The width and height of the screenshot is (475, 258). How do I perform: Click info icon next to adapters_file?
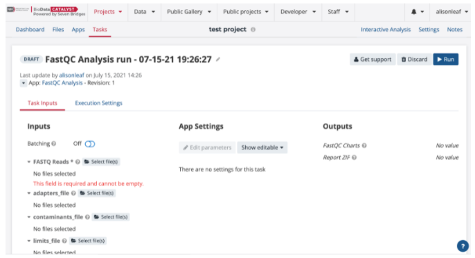73,193
